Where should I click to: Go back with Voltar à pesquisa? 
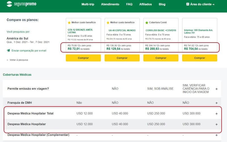tap(17, 60)
